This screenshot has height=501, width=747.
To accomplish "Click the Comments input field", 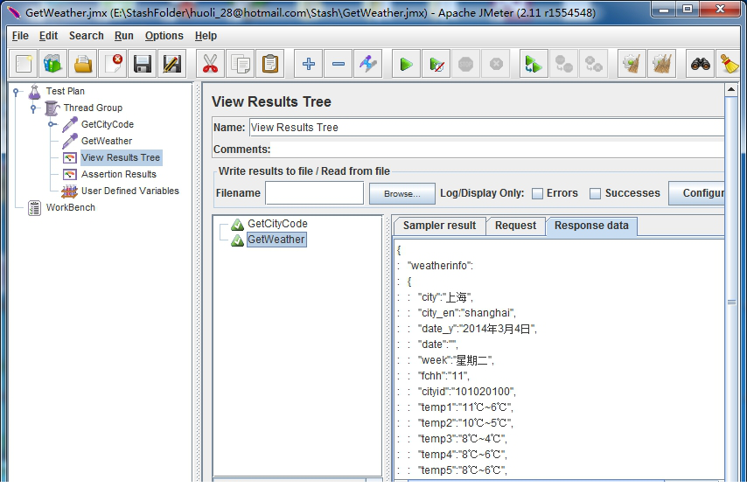I will point(497,150).
